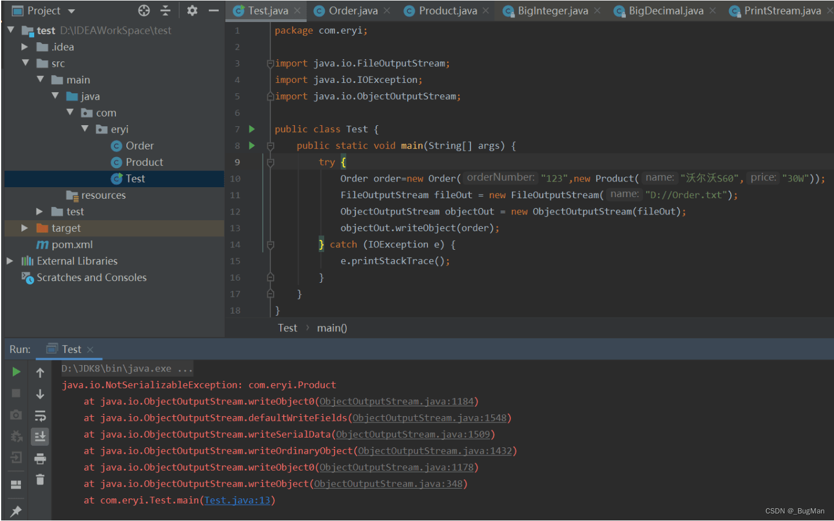Expand the .idea folder
Image resolution: width=834 pixels, height=521 pixels.
pyautogui.click(x=24, y=47)
